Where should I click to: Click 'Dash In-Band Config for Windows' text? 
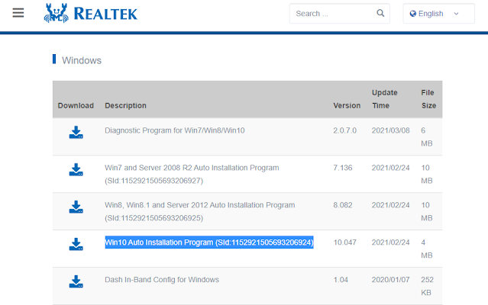pos(162,280)
